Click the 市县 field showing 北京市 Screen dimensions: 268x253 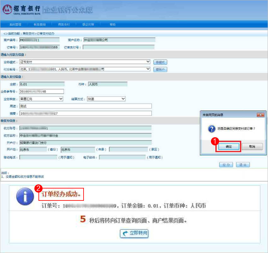[78, 149]
